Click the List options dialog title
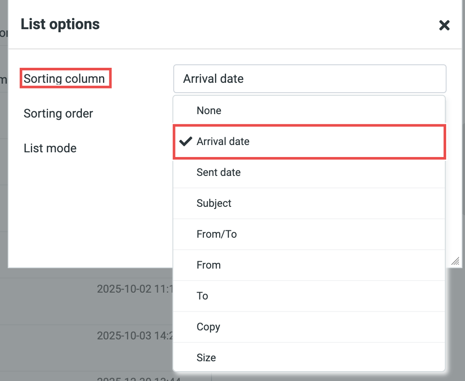The image size is (465, 381). coord(60,24)
